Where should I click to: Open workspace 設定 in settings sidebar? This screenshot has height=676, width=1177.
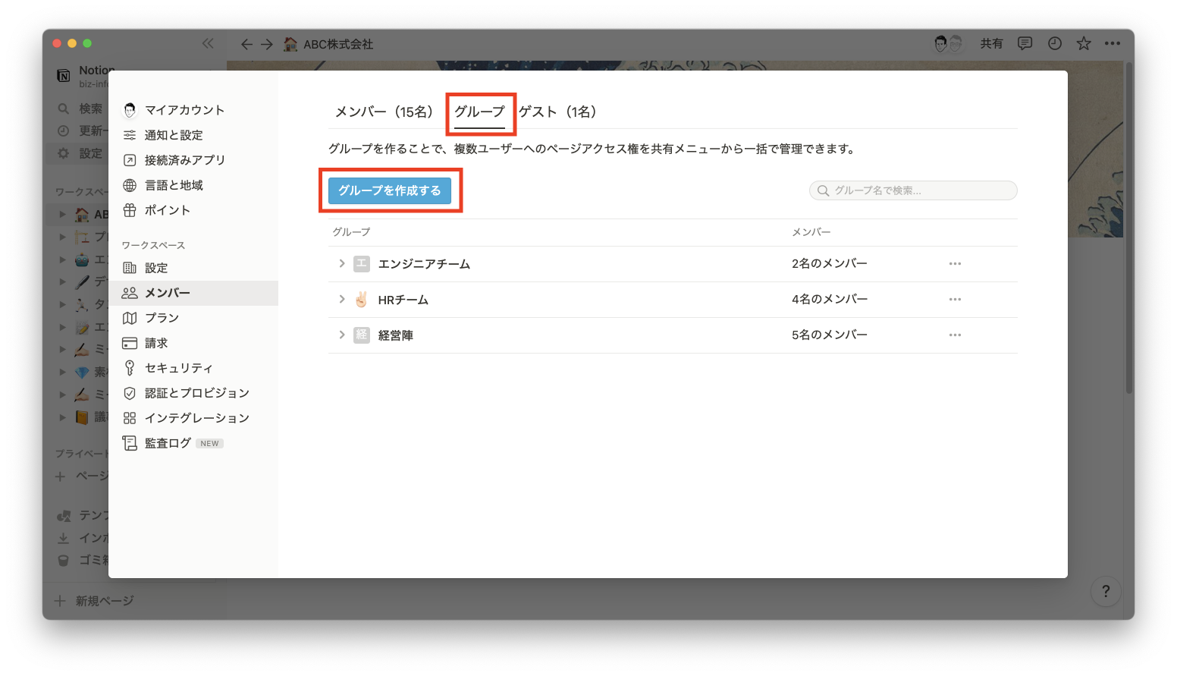pos(193,268)
